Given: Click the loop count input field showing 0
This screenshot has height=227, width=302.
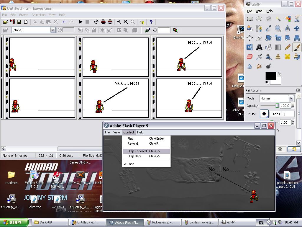Looking at the screenshot, I should (164, 30).
